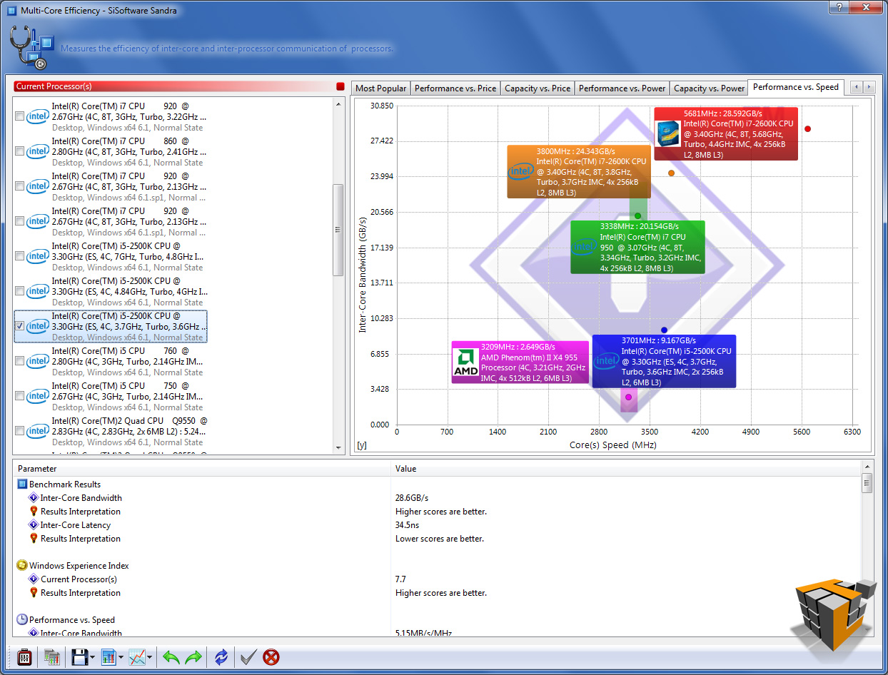Click lightbulb icon in Lower scores row

pyautogui.click(x=33, y=539)
